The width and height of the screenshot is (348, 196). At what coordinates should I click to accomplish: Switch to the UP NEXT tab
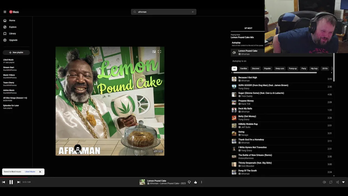(x=248, y=28)
